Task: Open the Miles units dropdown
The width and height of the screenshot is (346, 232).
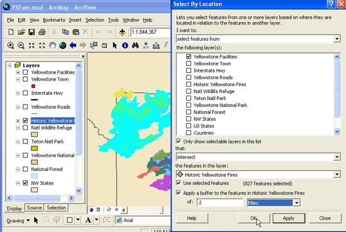Action: click(297, 202)
